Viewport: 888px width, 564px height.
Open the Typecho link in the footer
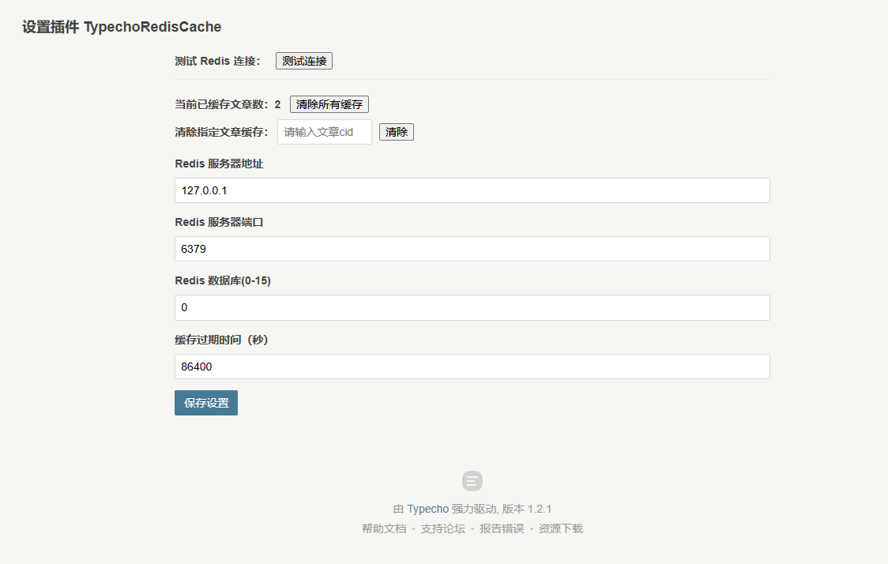click(427, 509)
